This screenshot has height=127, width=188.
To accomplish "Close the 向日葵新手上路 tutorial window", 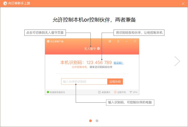I will pyautogui.click(x=183, y=3).
